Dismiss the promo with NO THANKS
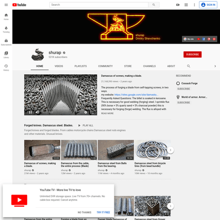The height and width of the screenshot is (220, 220). tap(84, 213)
